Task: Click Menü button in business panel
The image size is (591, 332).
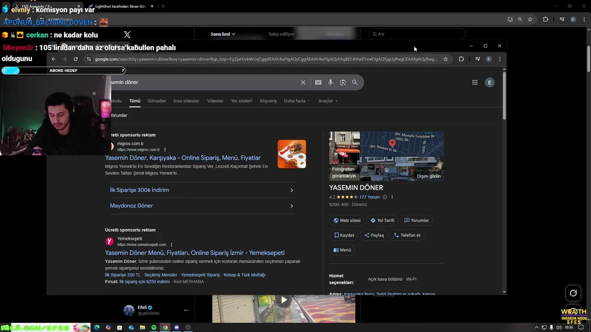Action: pos(342,250)
